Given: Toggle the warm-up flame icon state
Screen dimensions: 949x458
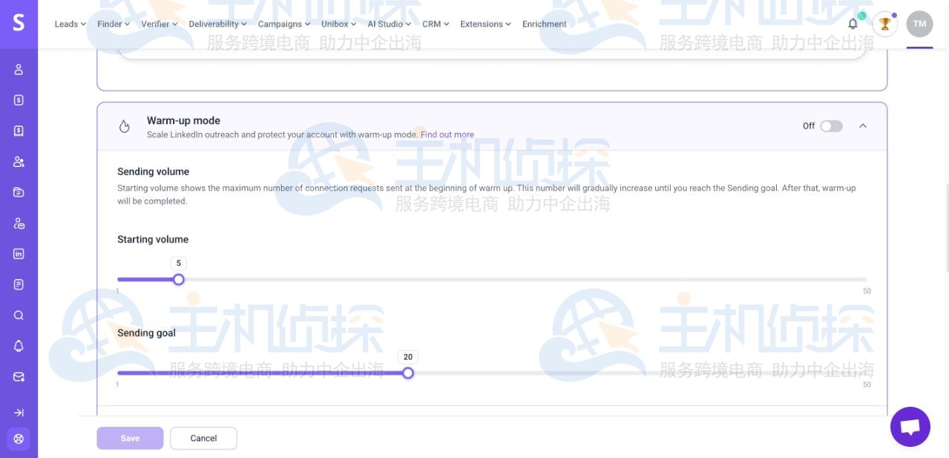Looking at the screenshot, I should [x=124, y=125].
